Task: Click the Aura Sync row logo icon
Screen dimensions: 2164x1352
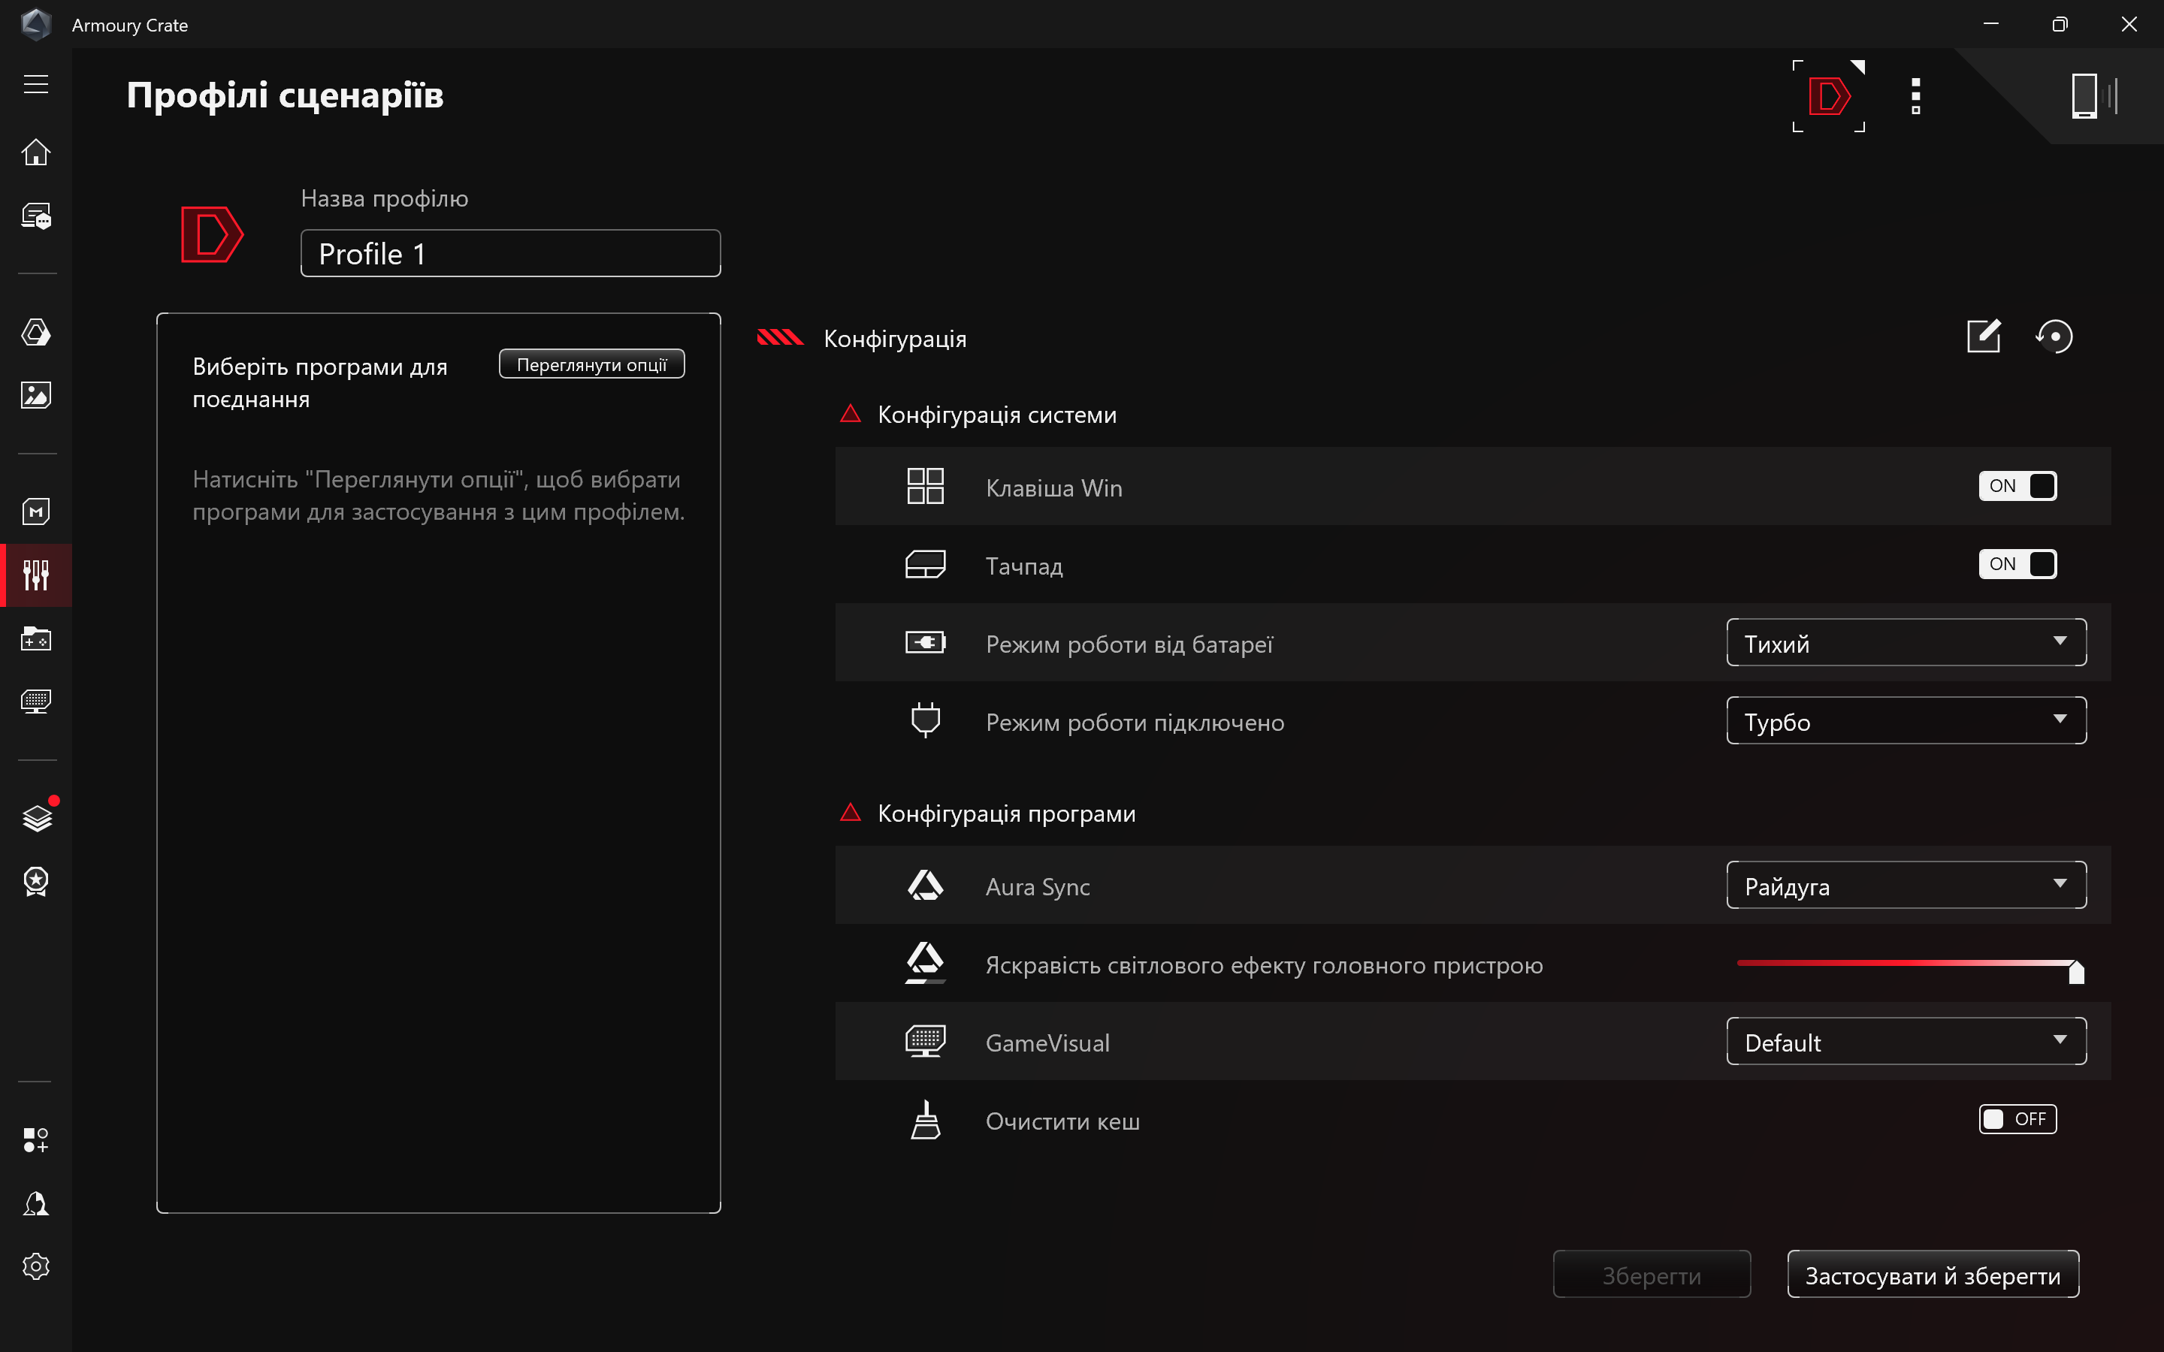Action: [x=926, y=886]
